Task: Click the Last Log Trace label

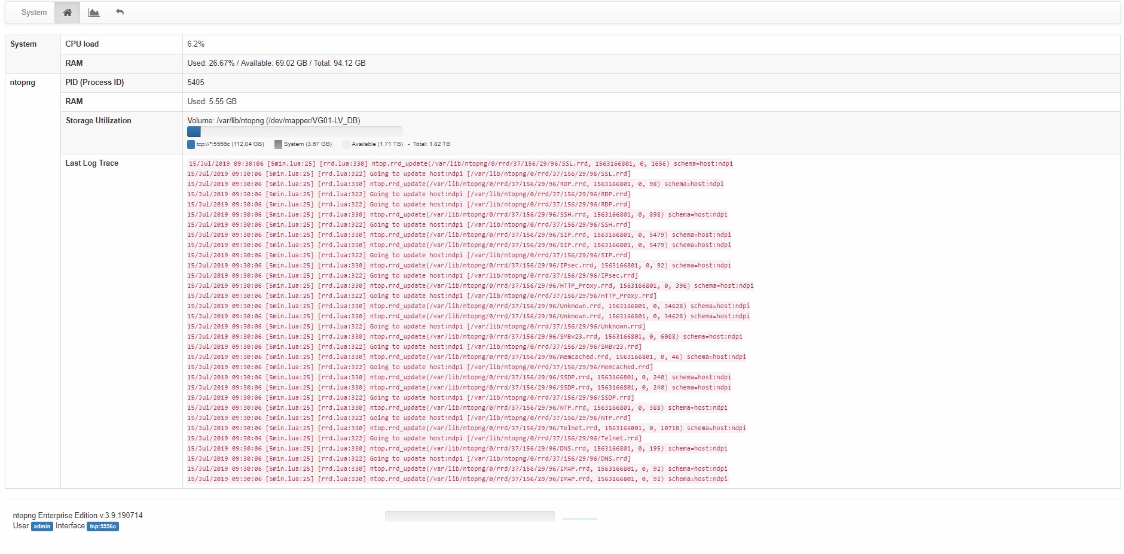Action: pyautogui.click(x=91, y=163)
